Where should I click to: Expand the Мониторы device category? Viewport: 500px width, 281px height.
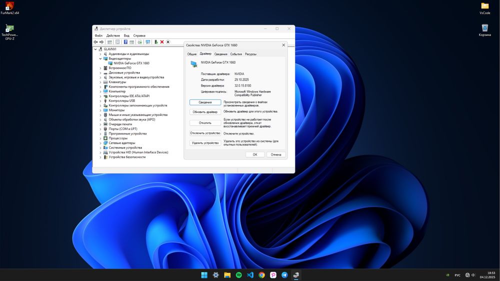tap(100, 110)
